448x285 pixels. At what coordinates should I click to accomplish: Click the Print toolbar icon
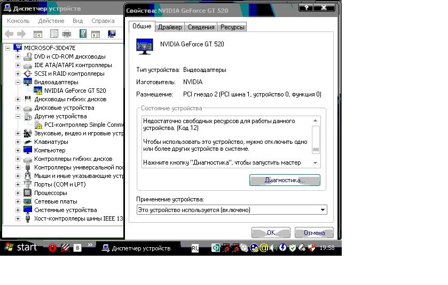[x=67, y=34]
